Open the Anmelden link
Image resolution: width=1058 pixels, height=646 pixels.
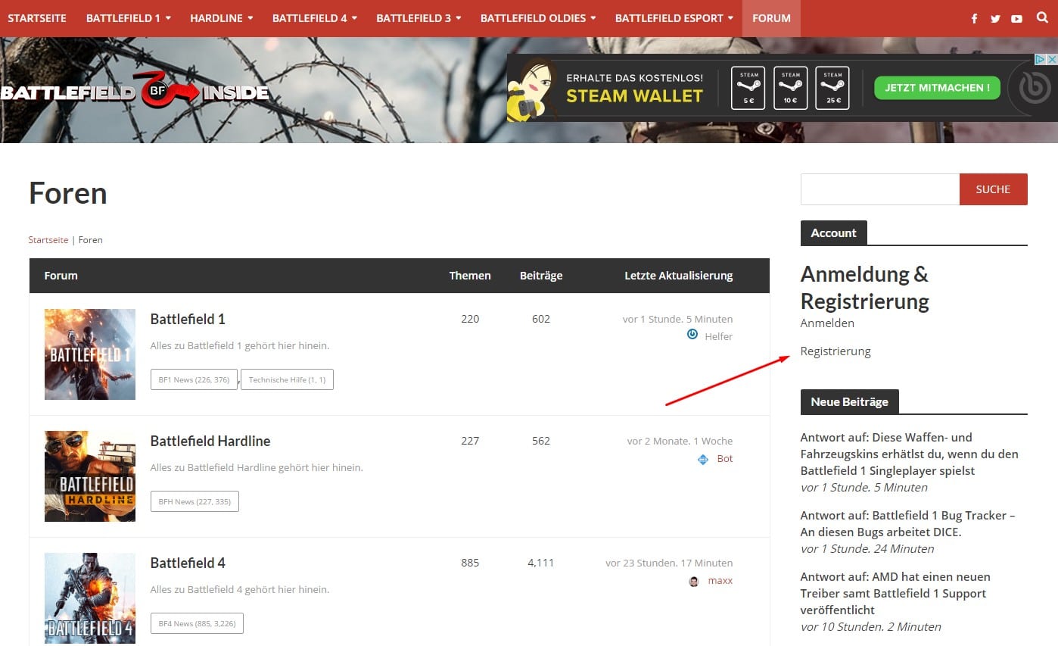click(x=827, y=323)
